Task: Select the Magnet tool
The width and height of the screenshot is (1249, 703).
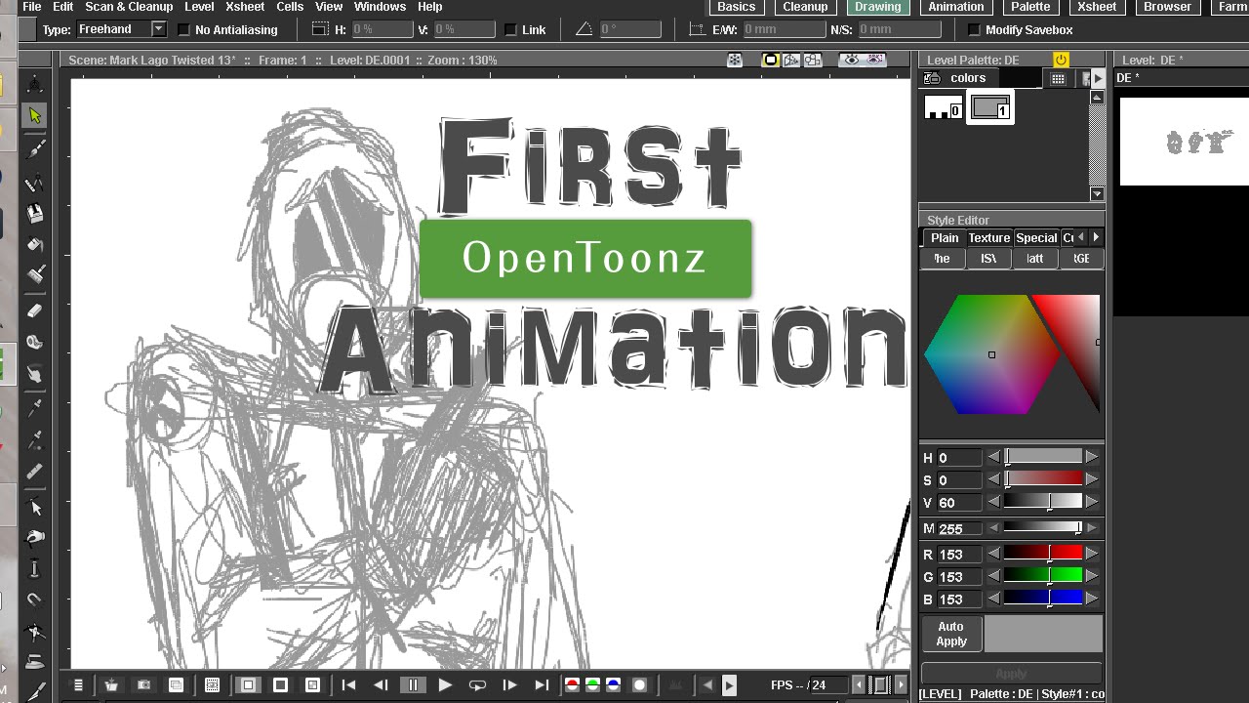Action: [35, 600]
